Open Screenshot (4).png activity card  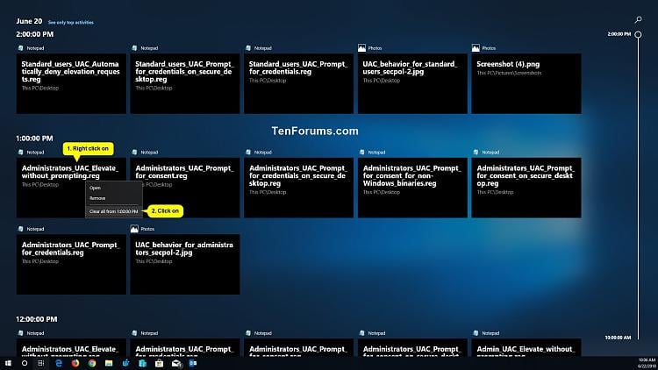click(x=526, y=83)
